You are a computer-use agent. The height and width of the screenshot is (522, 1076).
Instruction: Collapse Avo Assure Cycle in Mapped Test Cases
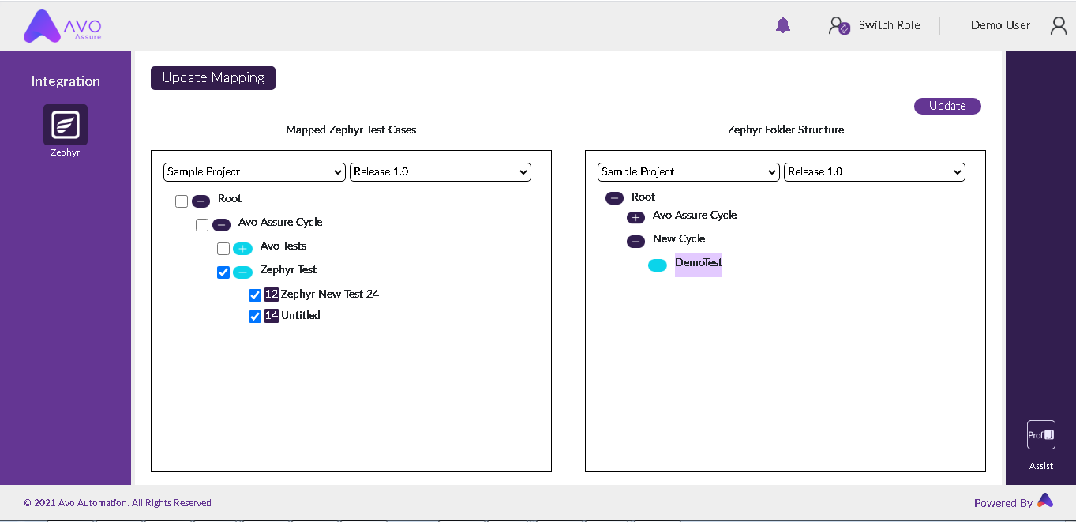[x=221, y=225]
